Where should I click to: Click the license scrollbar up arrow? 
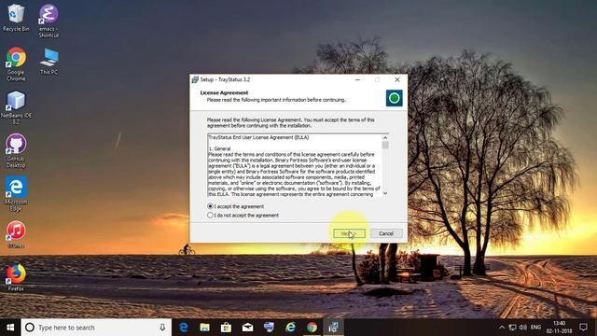point(385,137)
